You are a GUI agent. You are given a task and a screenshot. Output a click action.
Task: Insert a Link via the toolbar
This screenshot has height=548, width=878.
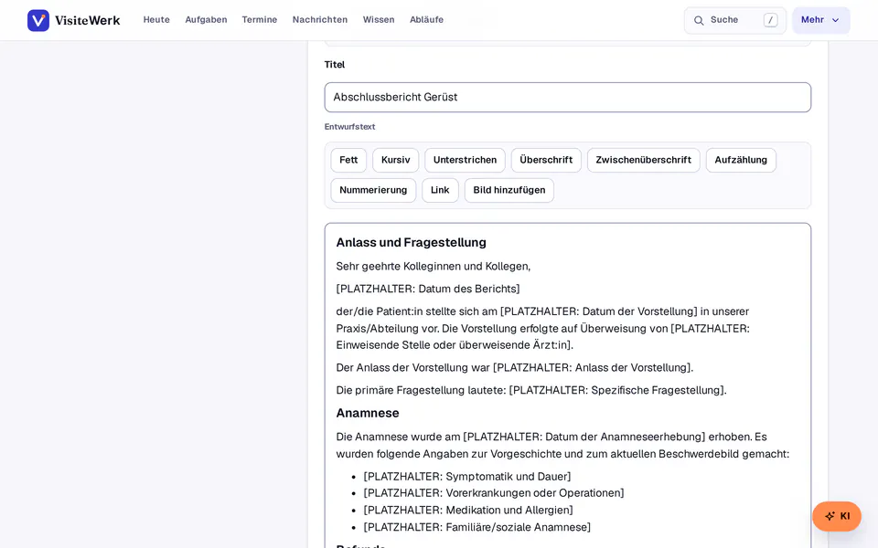click(440, 190)
